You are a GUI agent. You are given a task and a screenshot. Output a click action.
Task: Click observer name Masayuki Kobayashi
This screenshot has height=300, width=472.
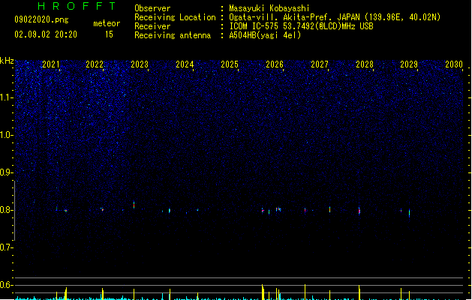click(x=269, y=8)
